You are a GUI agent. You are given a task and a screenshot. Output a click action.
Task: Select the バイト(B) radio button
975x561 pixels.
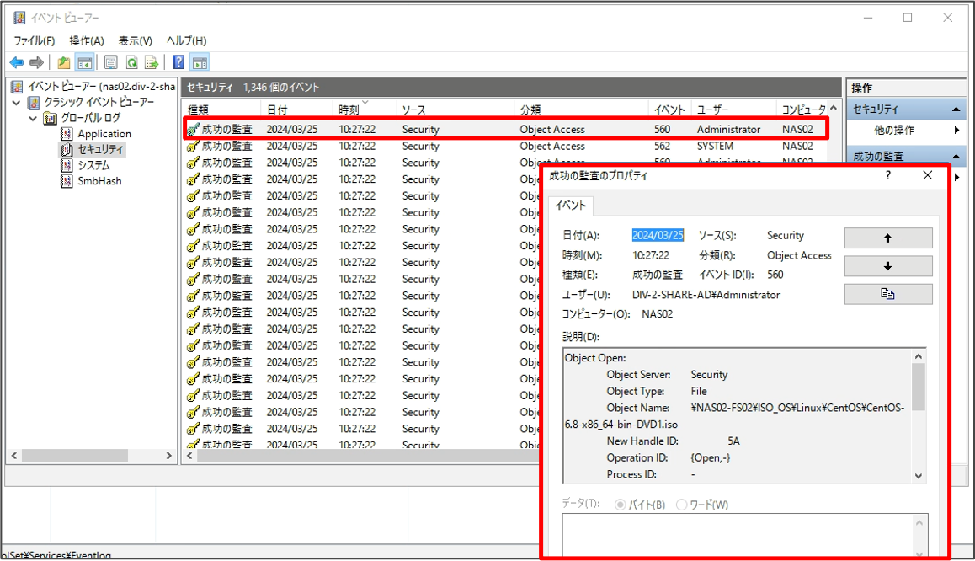pos(621,505)
